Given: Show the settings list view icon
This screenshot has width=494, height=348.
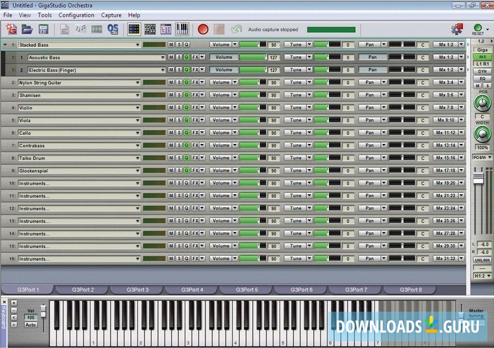Looking at the screenshot, I should coord(166,29).
